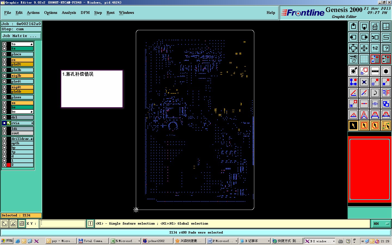Toggle display checkbox for layer to

4,44
